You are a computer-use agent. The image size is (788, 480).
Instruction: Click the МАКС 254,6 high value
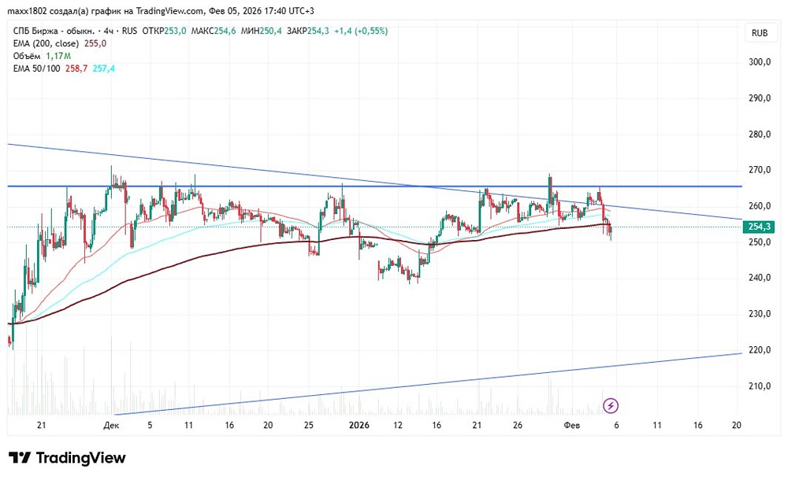coord(214,31)
